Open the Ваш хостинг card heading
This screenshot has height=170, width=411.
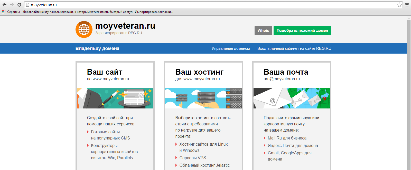(199, 72)
